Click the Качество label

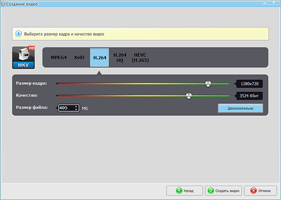[x=27, y=95]
